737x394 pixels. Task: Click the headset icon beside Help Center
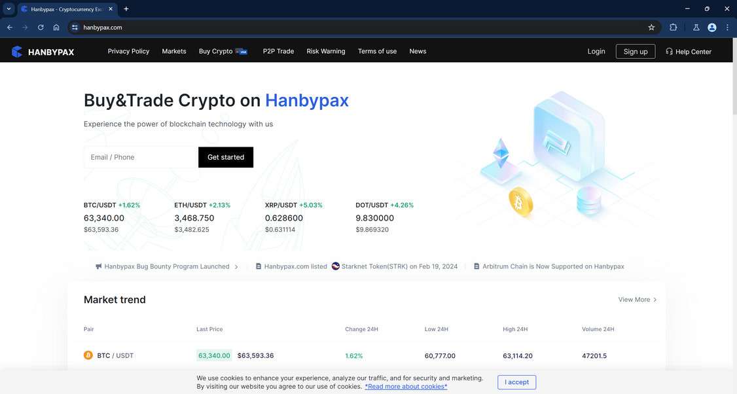670,52
